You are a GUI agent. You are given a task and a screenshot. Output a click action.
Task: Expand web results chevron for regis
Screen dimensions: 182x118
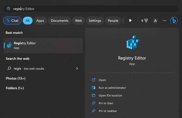coord(77,68)
